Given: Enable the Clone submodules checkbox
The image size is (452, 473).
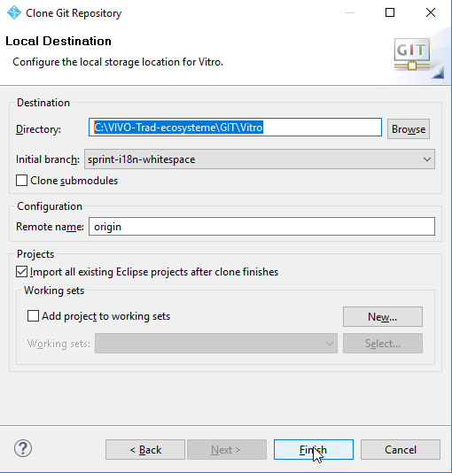Looking at the screenshot, I should [x=22, y=181].
